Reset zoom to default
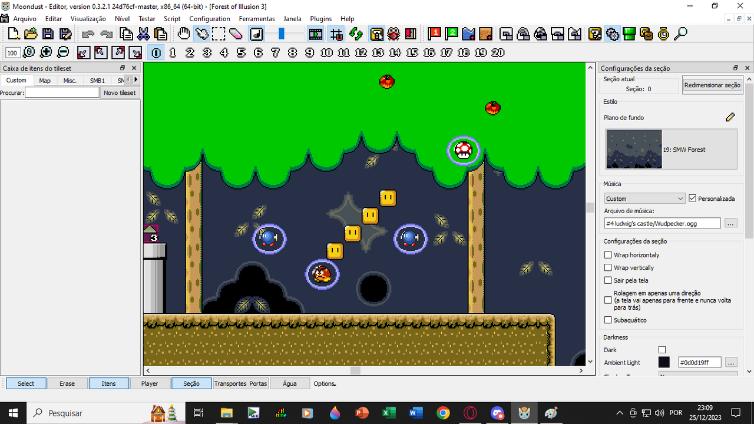This screenshot has width=754, height=424. coord(29,52)
